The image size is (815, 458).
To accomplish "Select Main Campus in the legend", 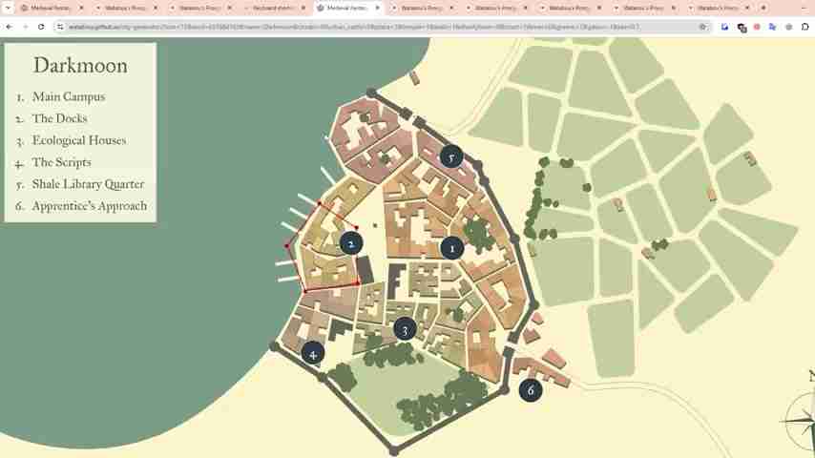I will point(69,96).
